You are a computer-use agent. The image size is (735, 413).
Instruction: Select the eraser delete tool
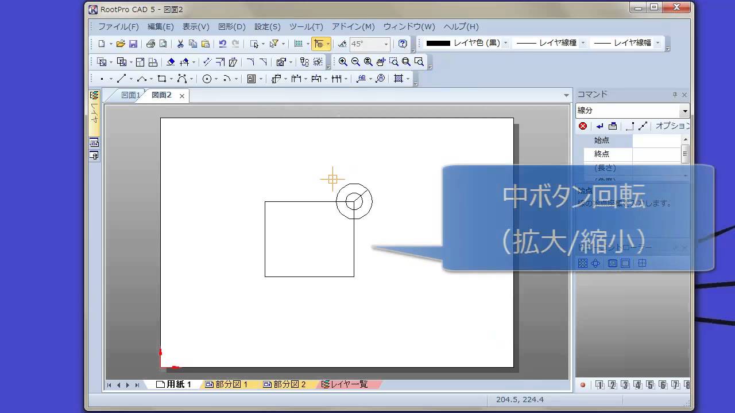click(x=171, y=62)
